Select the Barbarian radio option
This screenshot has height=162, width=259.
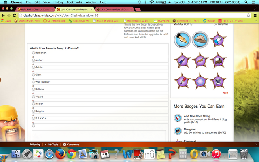click(x=34, y=53)
